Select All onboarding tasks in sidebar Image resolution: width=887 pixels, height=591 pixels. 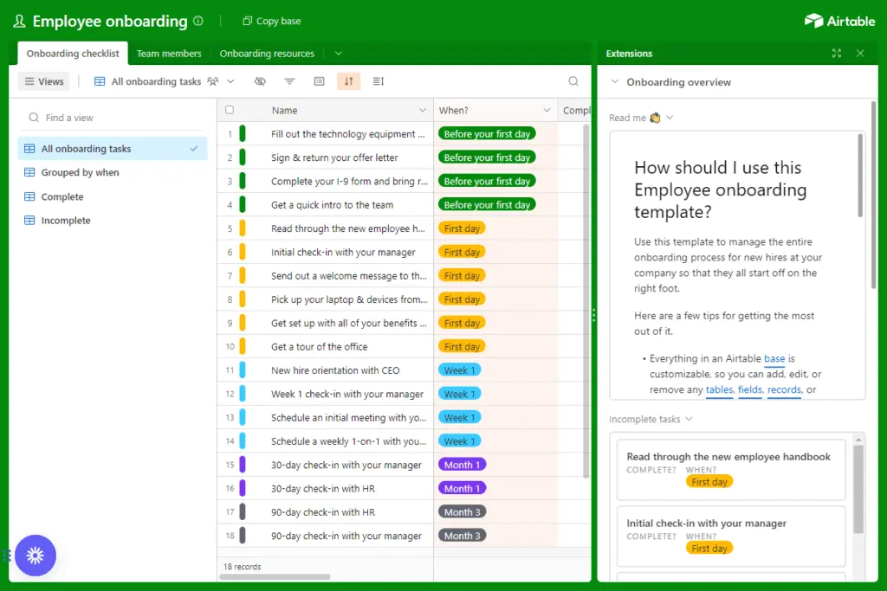tap(113, 149)
